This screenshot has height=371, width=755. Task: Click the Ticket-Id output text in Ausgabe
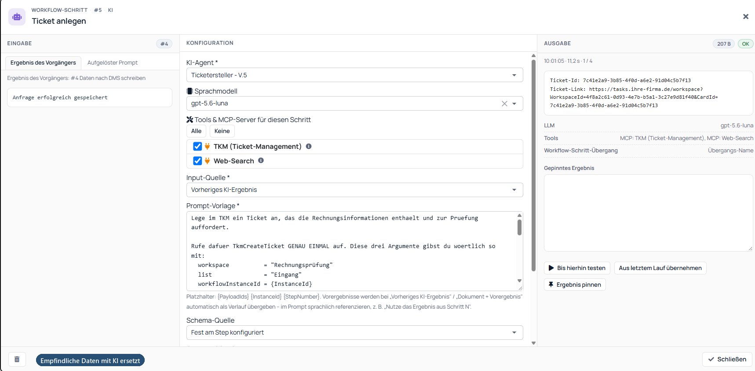coord(620,80)
